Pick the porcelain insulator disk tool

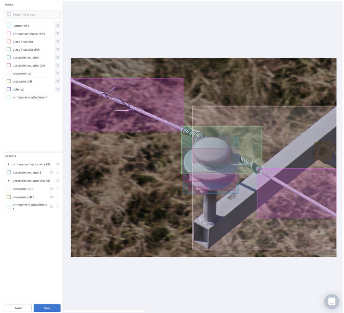pos(29,65)
